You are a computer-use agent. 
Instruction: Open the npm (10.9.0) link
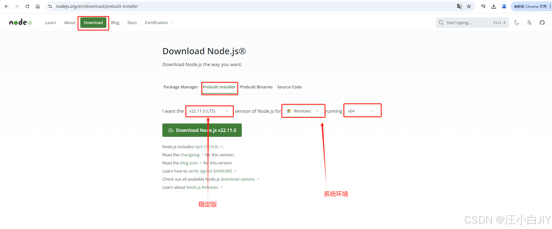(x=208, y=147)
